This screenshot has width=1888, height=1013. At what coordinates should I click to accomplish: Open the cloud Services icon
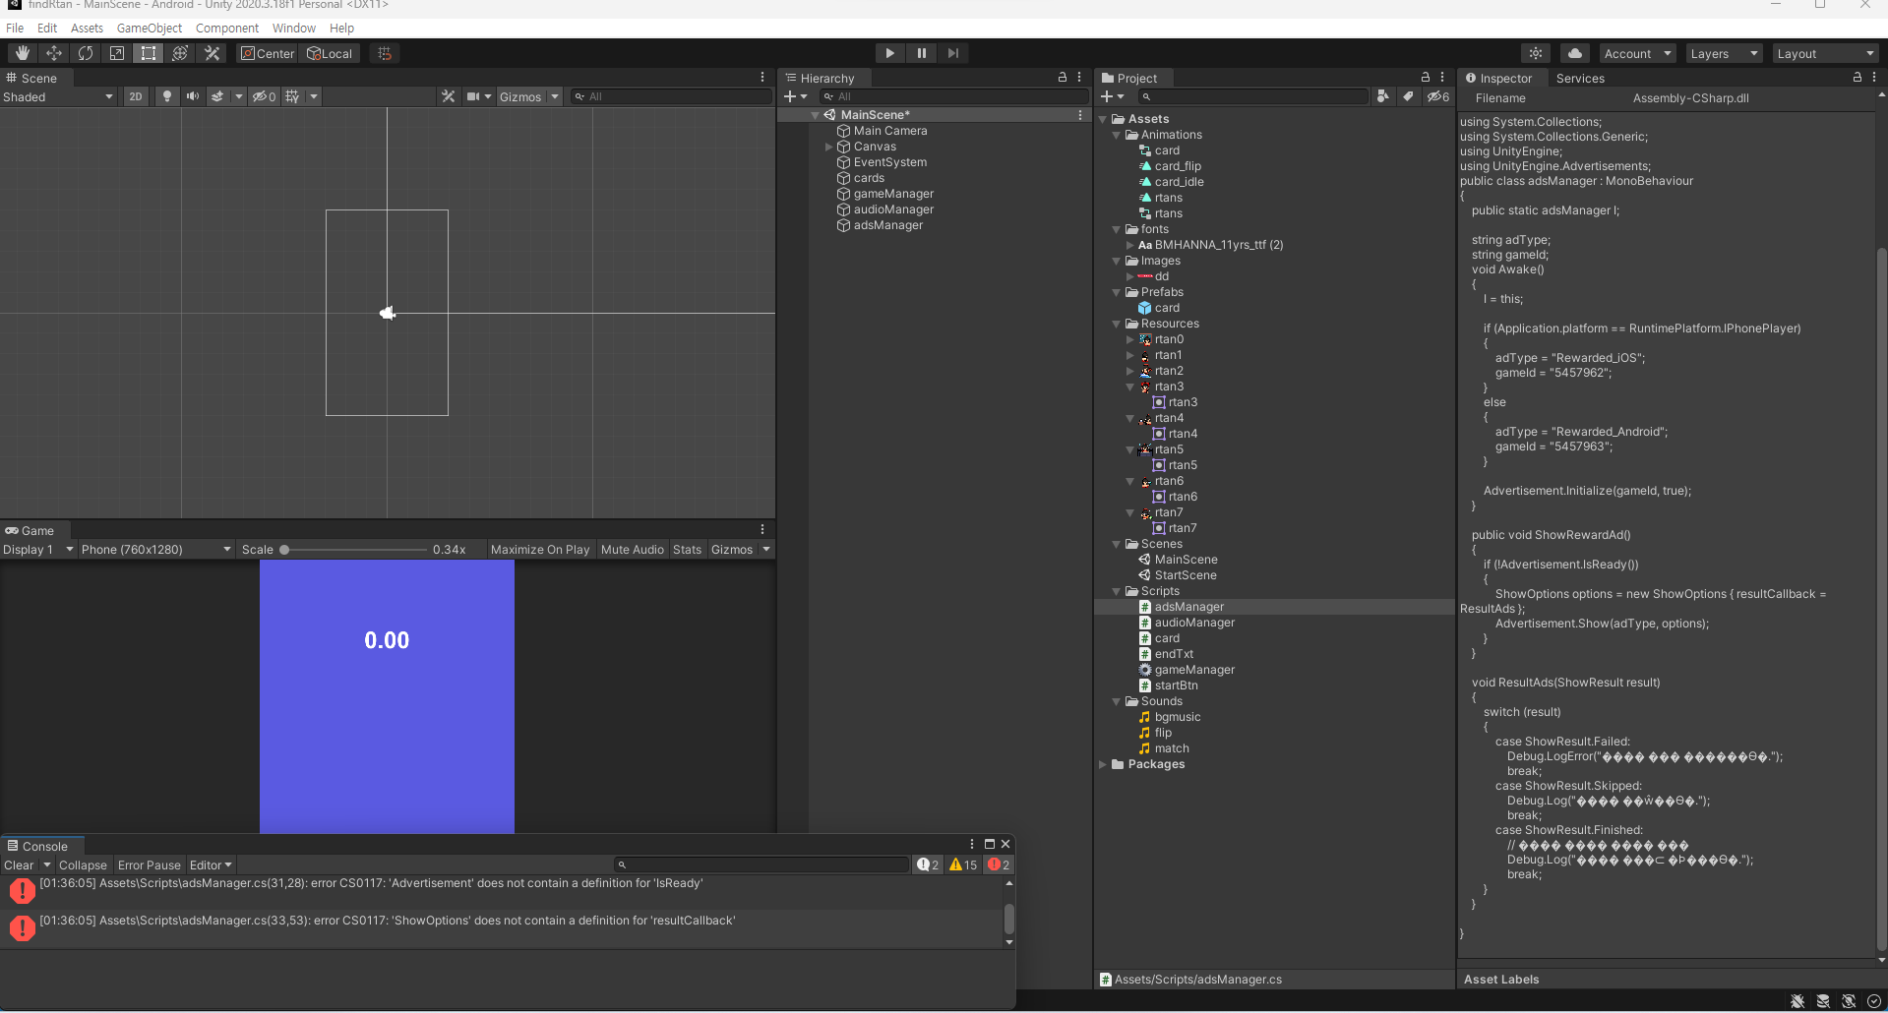pyautogui.click(x=1575, y=53)
